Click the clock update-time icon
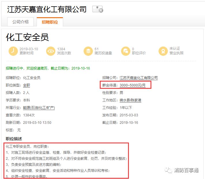The height and width of the screenshot is (179, 205). click(13, 51)
